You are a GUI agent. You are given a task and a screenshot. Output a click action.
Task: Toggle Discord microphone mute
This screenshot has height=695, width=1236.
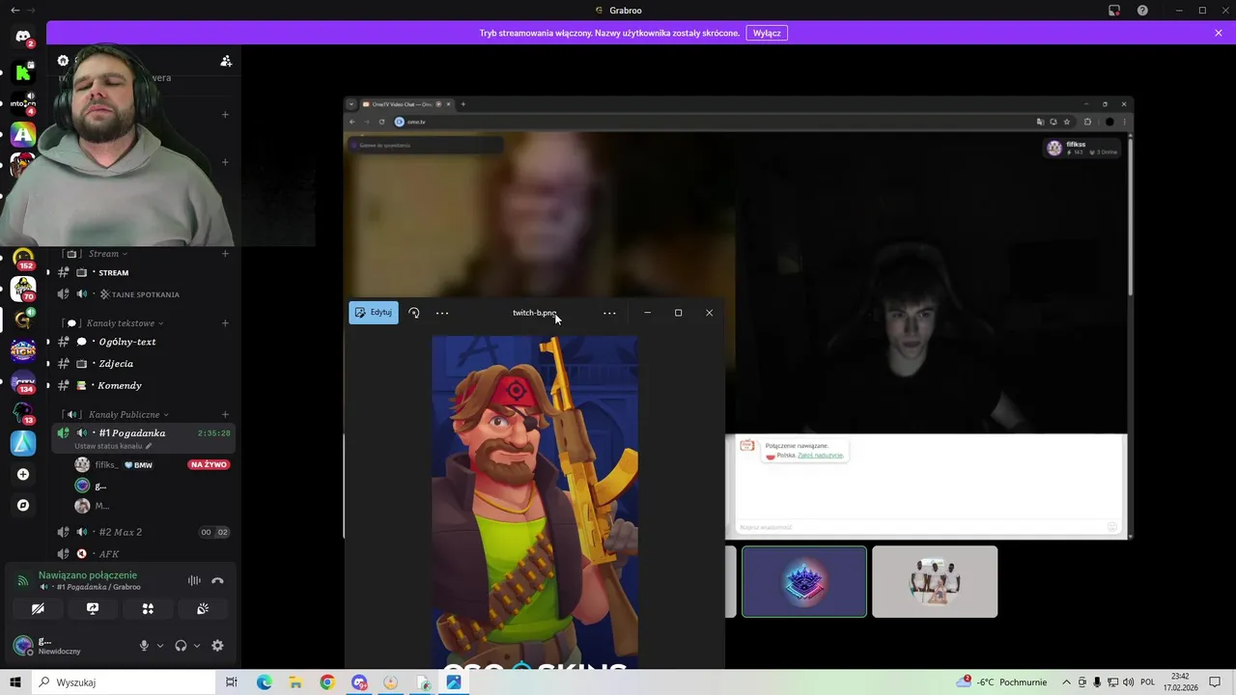[144, 646]
